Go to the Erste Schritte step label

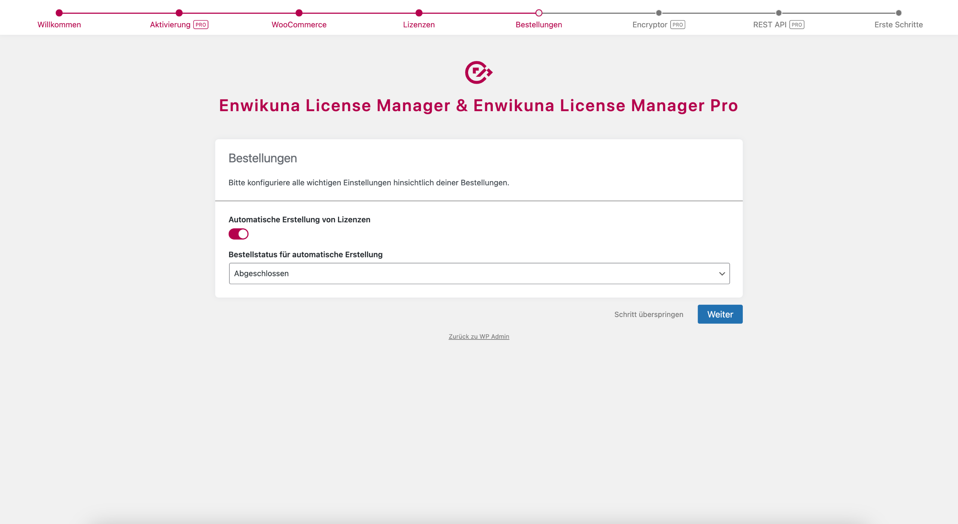(x=898, y=25)
